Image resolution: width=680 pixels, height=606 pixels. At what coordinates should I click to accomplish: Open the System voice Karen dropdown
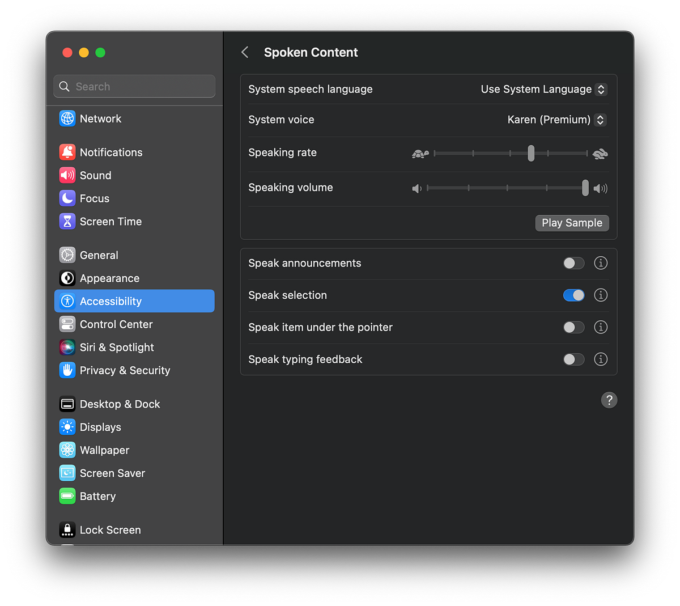[557, 120]
